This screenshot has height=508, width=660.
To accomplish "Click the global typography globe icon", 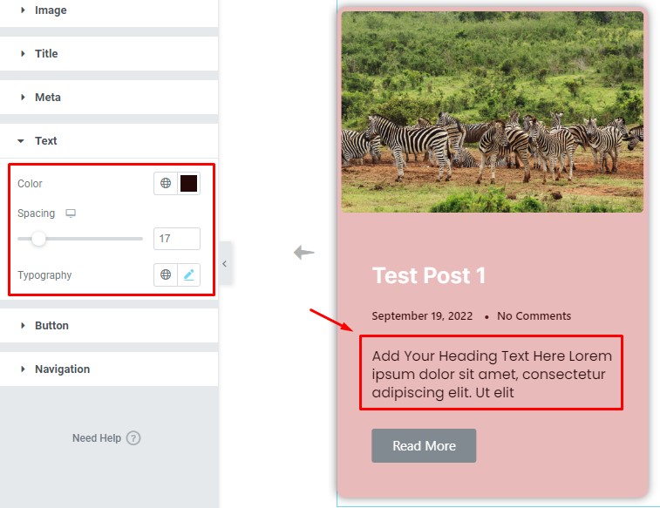I will [166, 275].
